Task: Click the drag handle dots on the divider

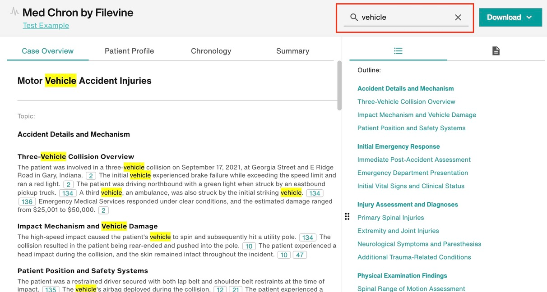Action: tap(347, 216)
